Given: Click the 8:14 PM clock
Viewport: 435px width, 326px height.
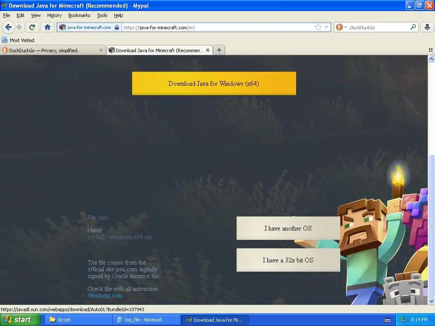Looking at the screenshot, I should tap(419, 320).
